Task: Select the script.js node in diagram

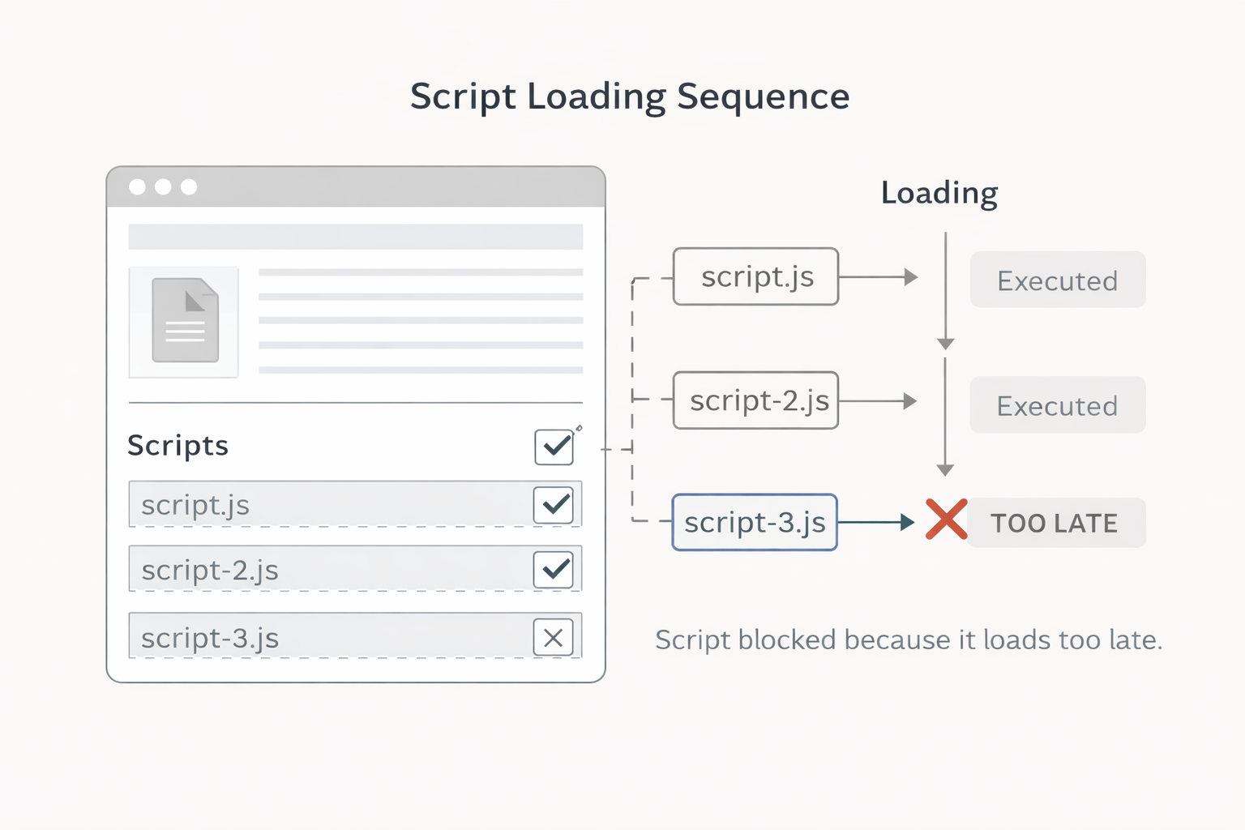Action: coord(755,277)
